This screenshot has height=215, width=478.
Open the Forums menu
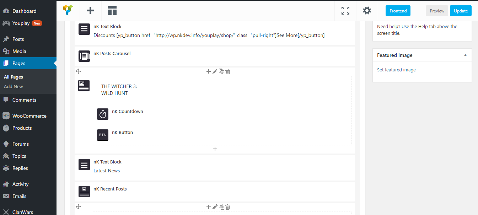click(28, 144)
